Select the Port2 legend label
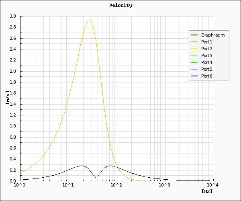The height and width of the screenshot is (201, 241). (206, 49)
